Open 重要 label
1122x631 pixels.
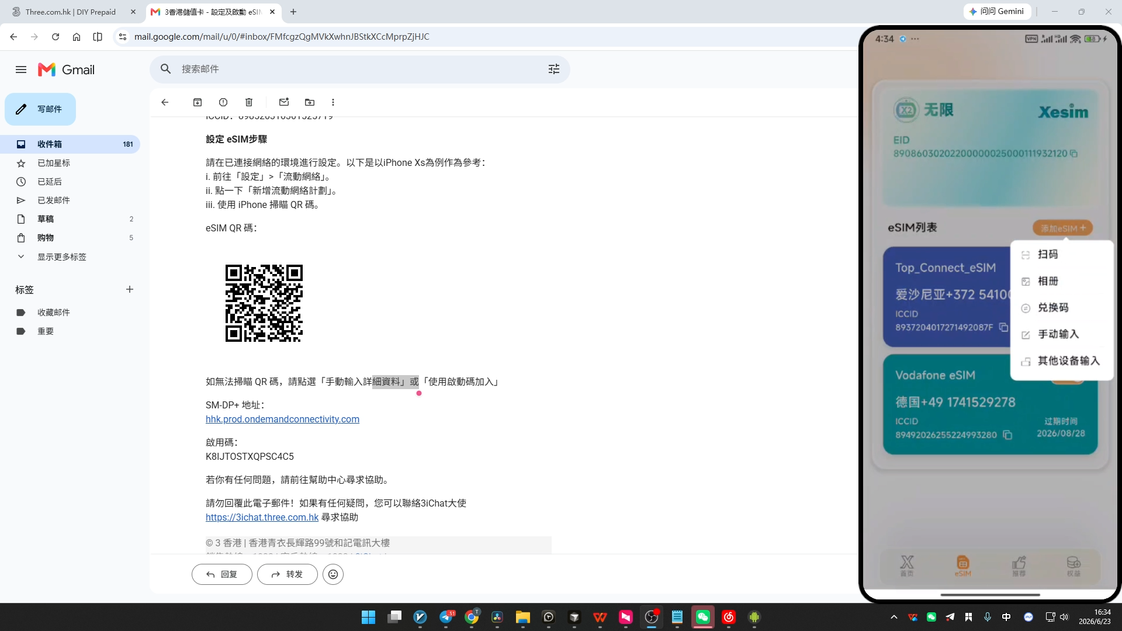tap(70, 331)
